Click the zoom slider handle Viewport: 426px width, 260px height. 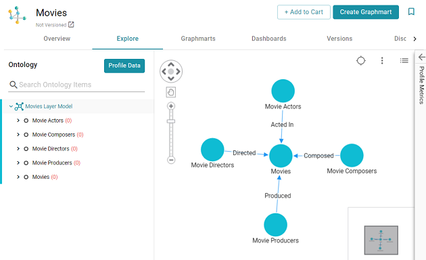click(x=171, y=121)
